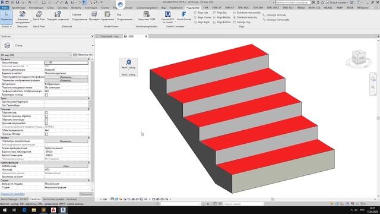
Task: Click Arrange Tags tool
Action: pos(242,22)
